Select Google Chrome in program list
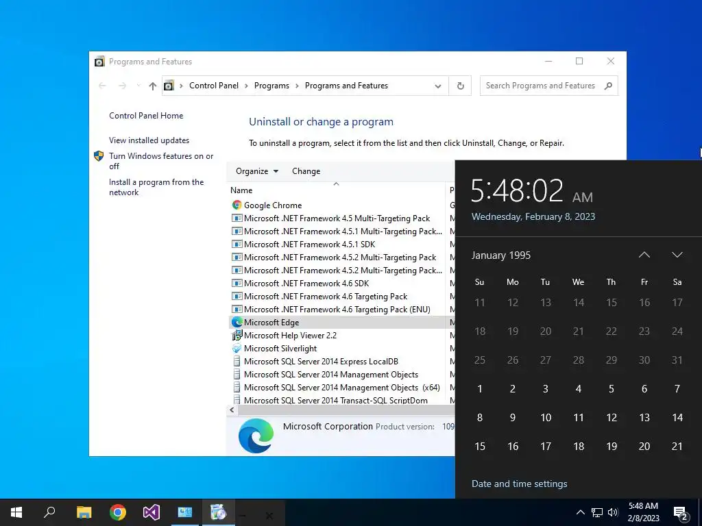 pos(273,205)
